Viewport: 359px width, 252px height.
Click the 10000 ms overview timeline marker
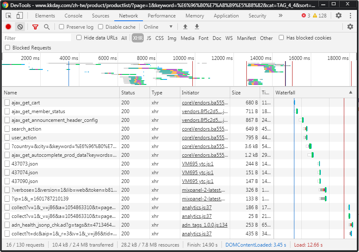click(x=183, y=58)
